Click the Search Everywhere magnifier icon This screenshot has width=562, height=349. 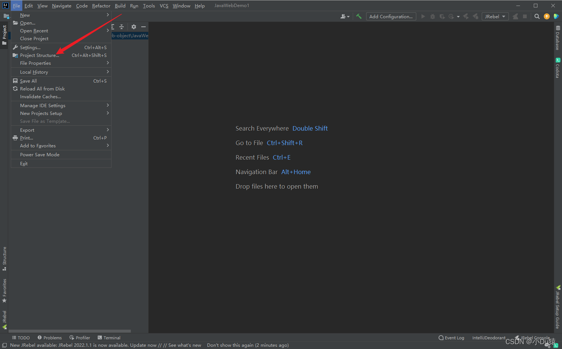tap(537, 16)
